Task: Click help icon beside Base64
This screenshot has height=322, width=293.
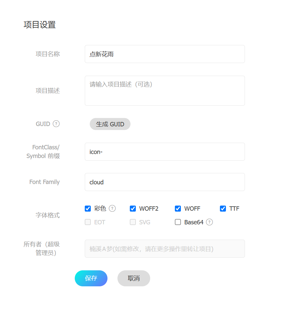Action: coord(210,222)
